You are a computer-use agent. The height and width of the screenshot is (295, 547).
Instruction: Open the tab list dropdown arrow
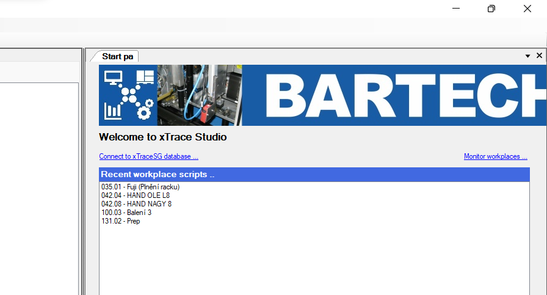[527, 56]
